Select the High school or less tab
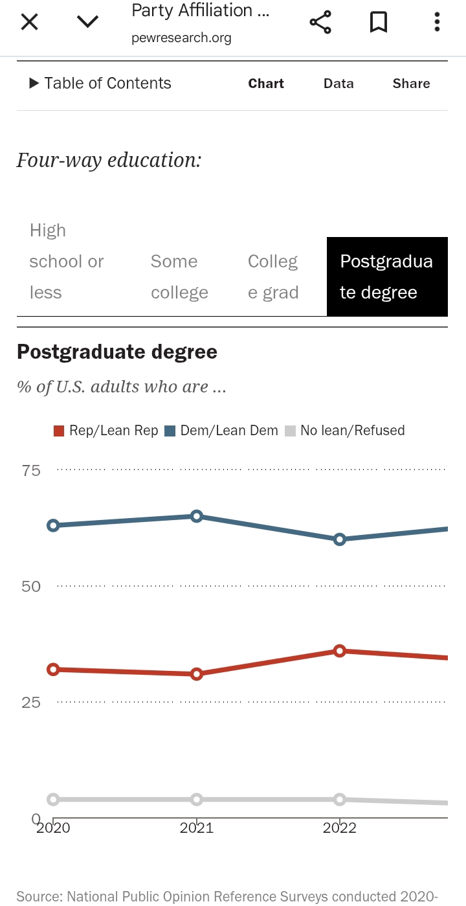 click(x=67, y=262)
